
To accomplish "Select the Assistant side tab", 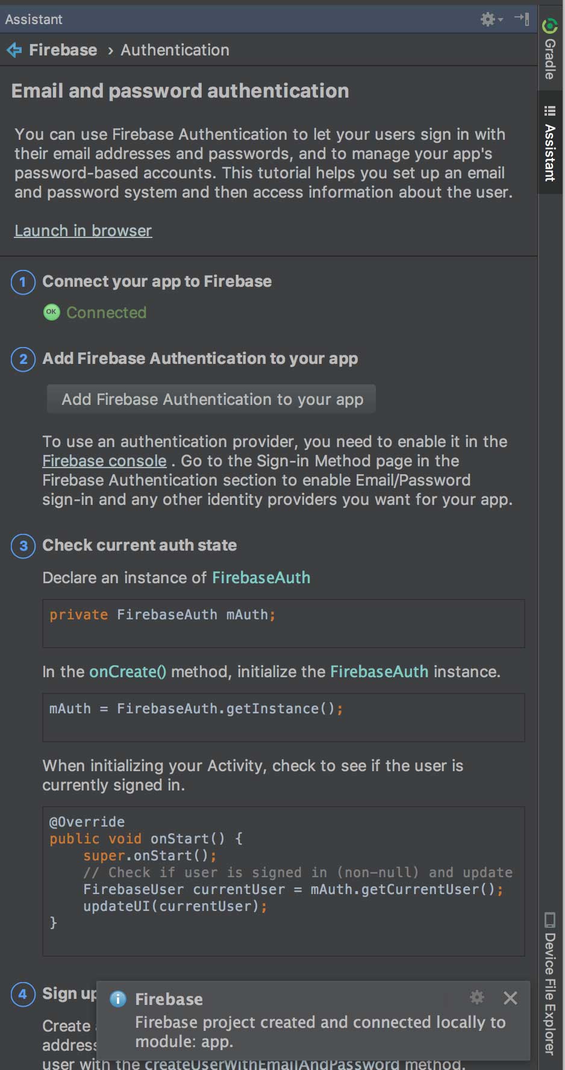I will pos(550,143).
